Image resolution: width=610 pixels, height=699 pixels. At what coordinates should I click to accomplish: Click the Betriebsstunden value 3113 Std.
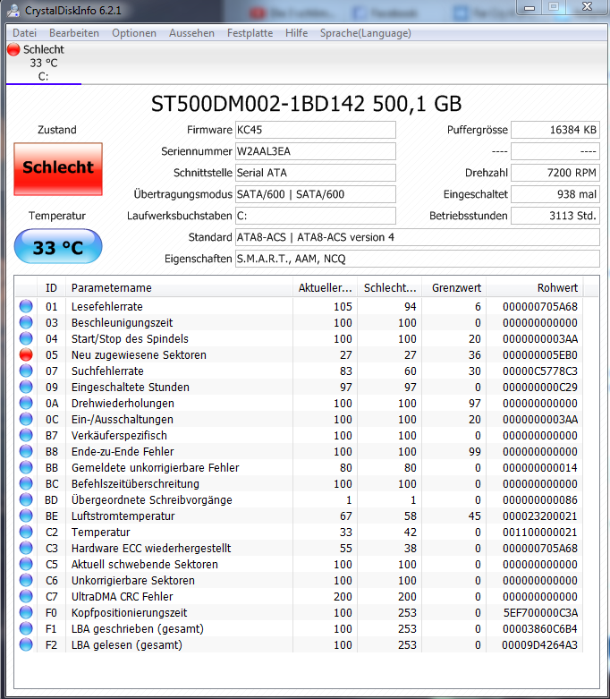point(555,216)
